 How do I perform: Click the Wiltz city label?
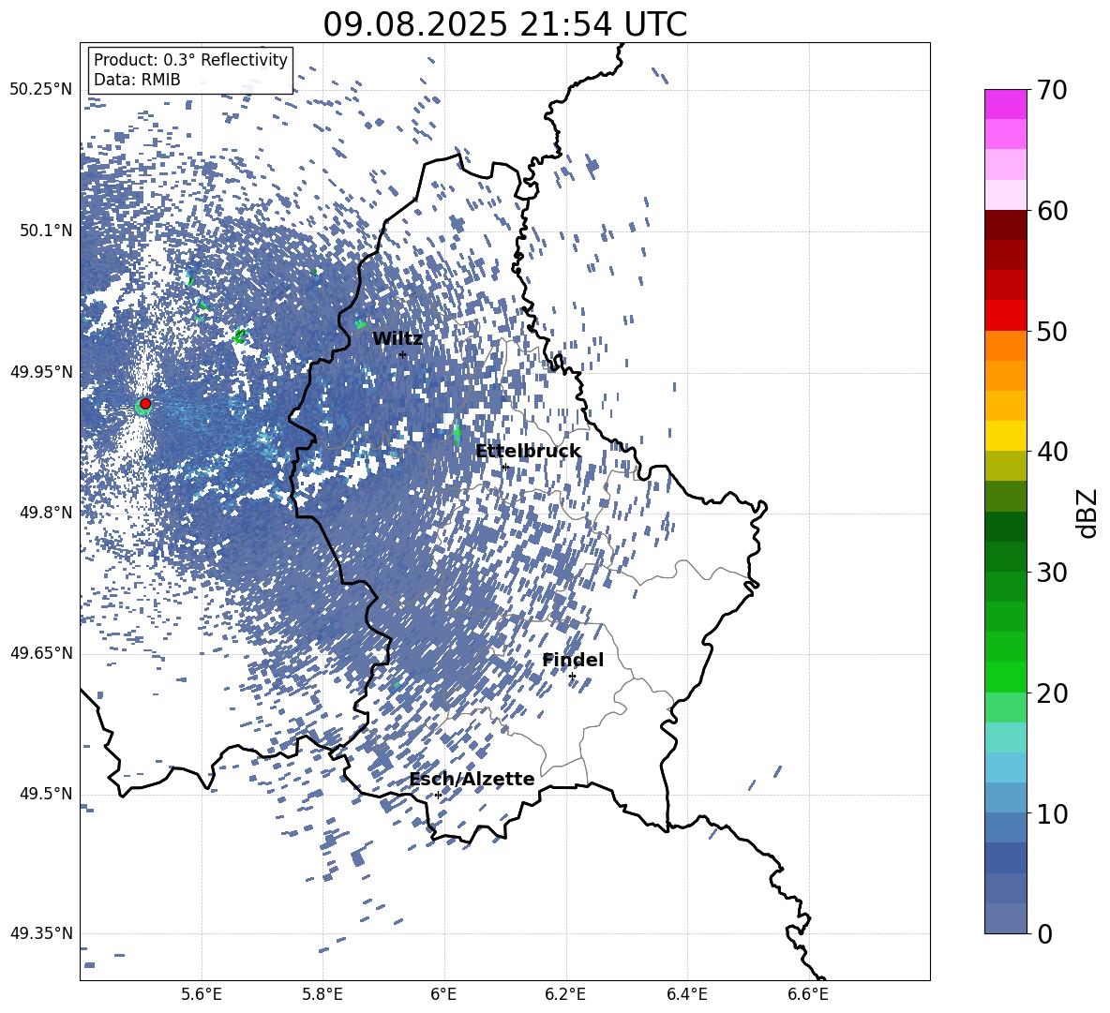tap(397, 338)
